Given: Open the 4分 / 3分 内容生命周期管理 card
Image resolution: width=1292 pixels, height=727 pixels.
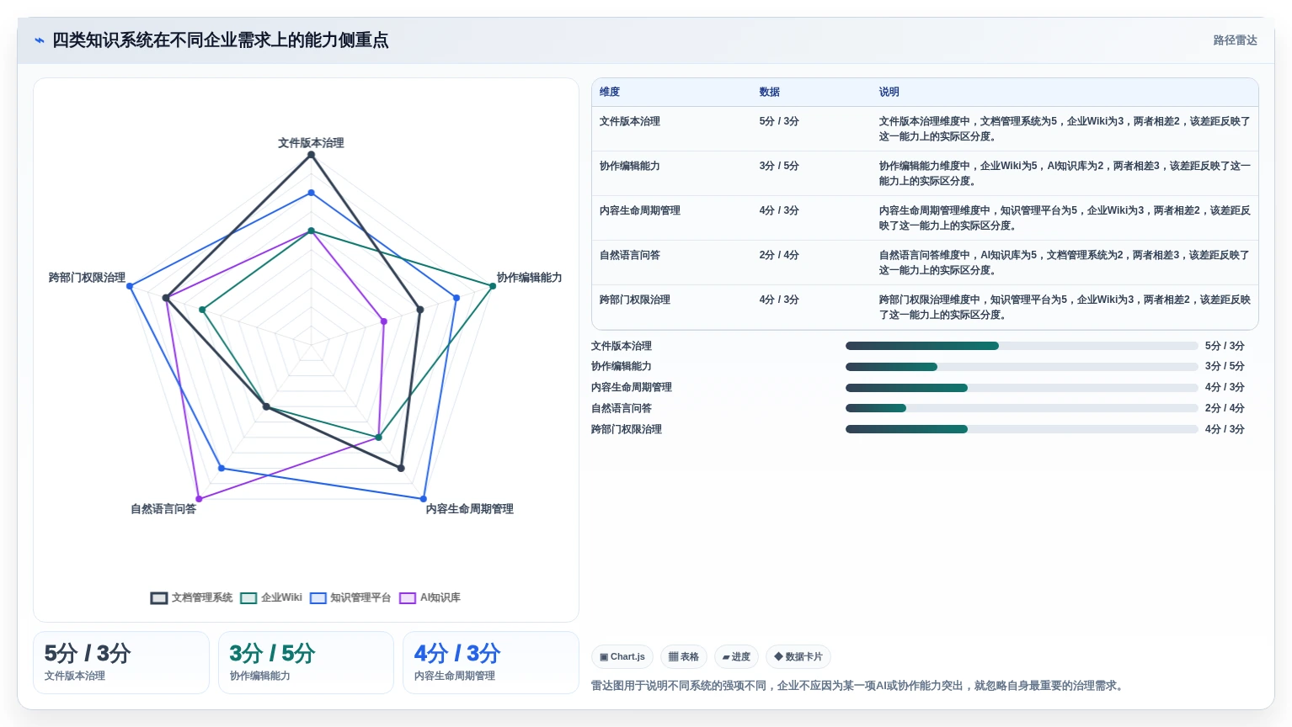Looking at the screenshot, I should coord(491,663).
